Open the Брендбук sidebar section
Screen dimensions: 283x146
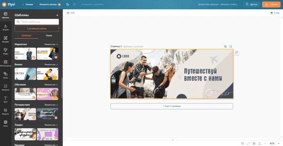pos(5,39)
